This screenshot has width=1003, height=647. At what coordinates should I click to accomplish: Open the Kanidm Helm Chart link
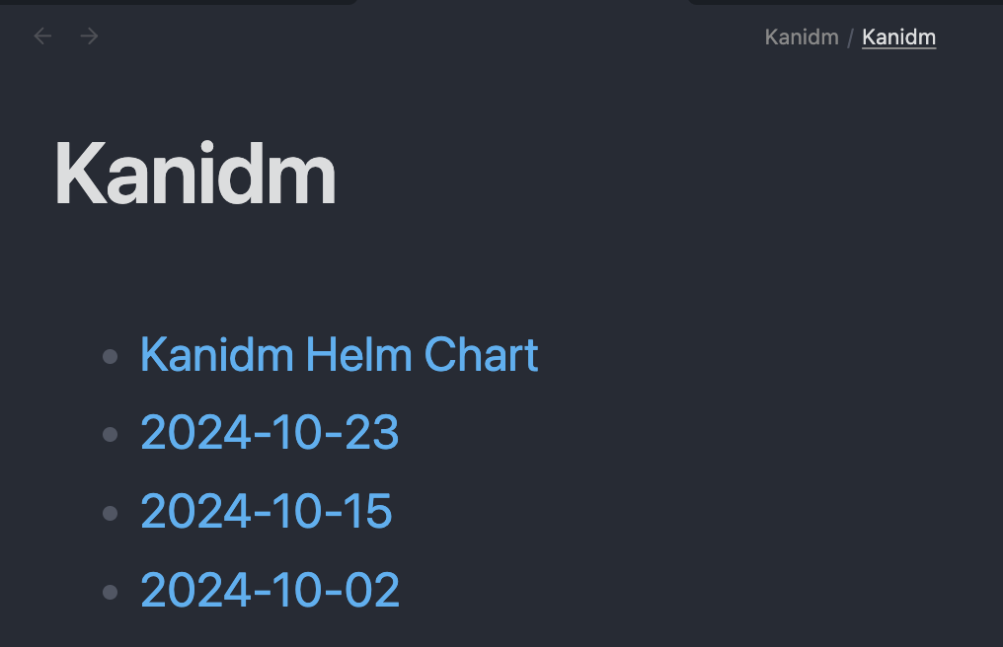click(339, 355)
